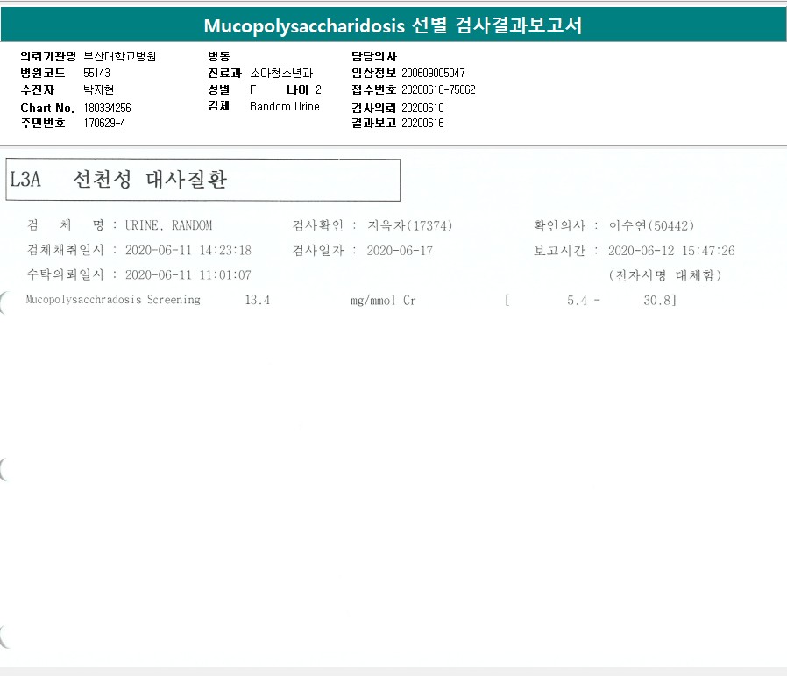Click hospital code value '55143'
This screenshot has height=676, width=787.
pos(96,73)
